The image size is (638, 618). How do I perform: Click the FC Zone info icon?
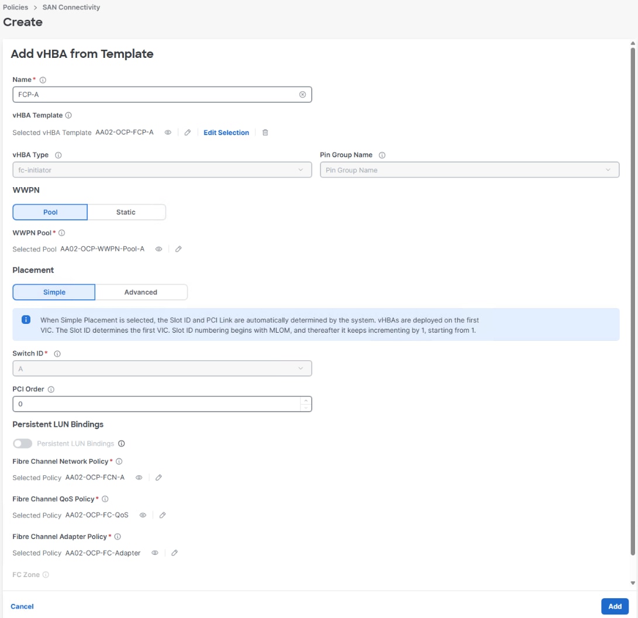point(46,575)
